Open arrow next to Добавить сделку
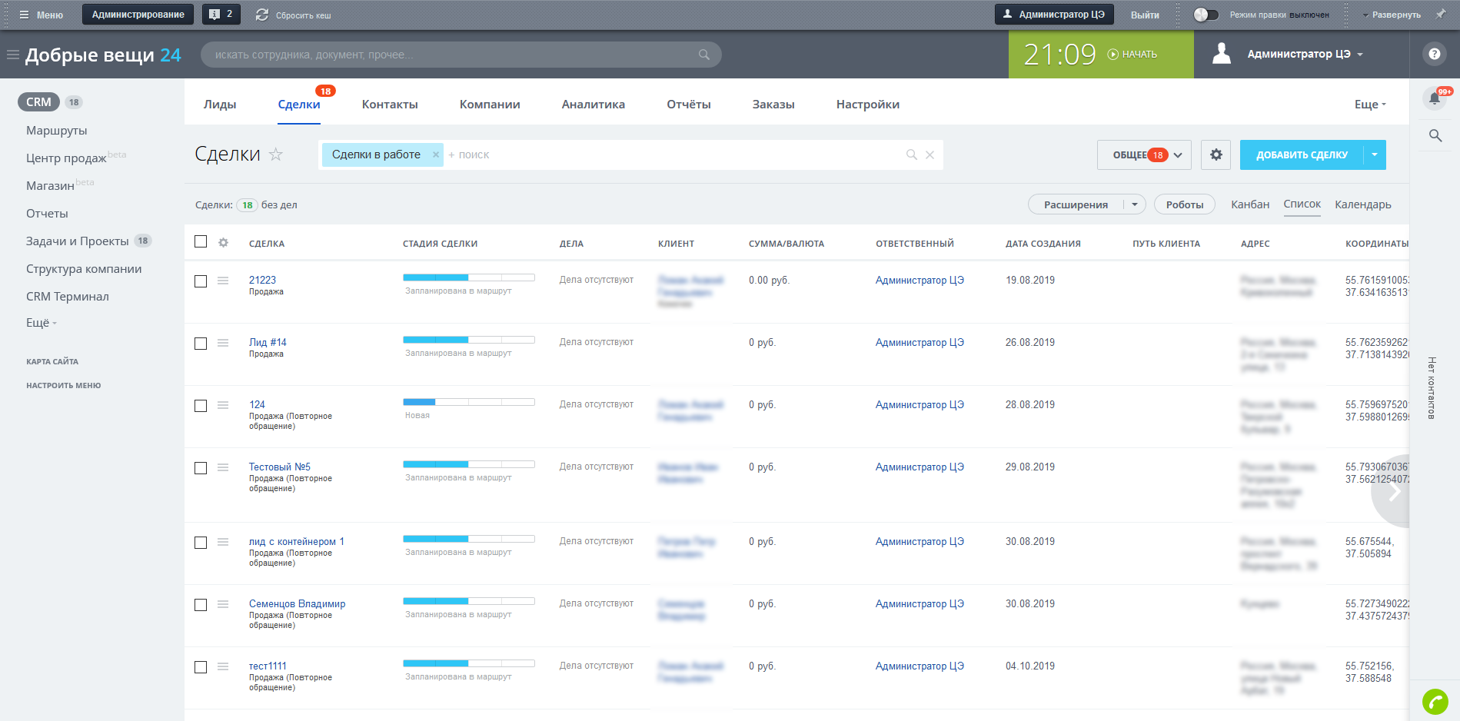Image resolution: width=1460 pixels, height=721 pixels. tap(1375, 154)
